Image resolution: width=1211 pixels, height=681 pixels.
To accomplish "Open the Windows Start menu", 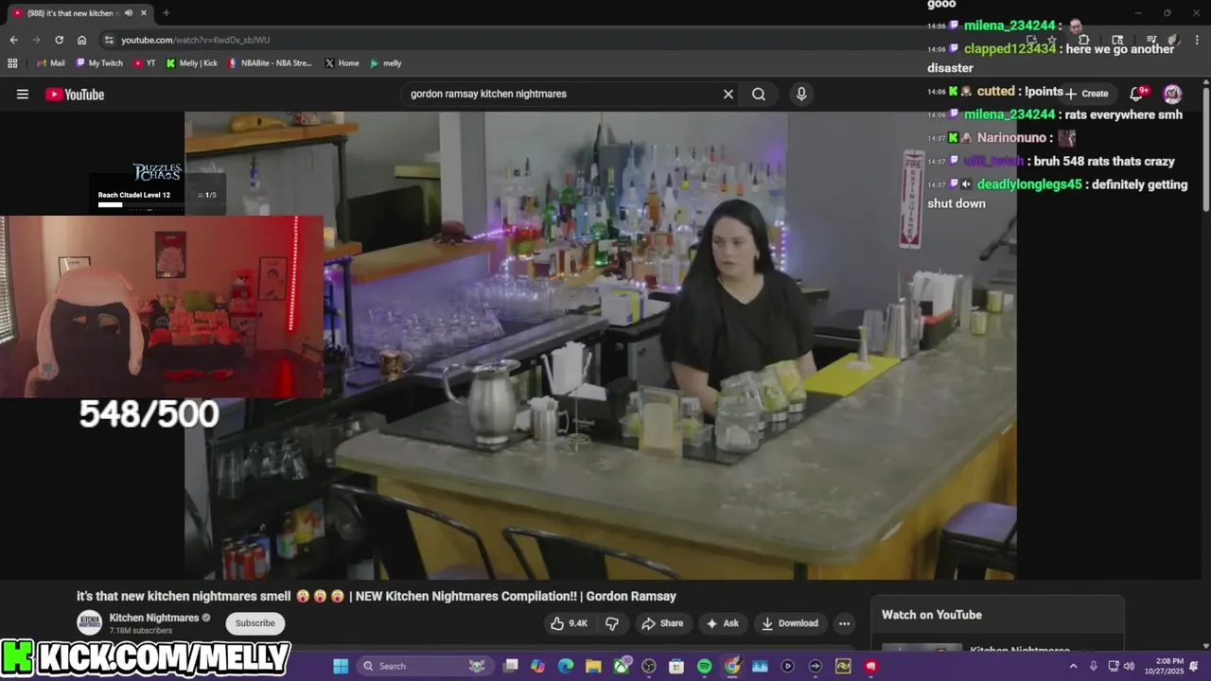I will tap(341, 666).
